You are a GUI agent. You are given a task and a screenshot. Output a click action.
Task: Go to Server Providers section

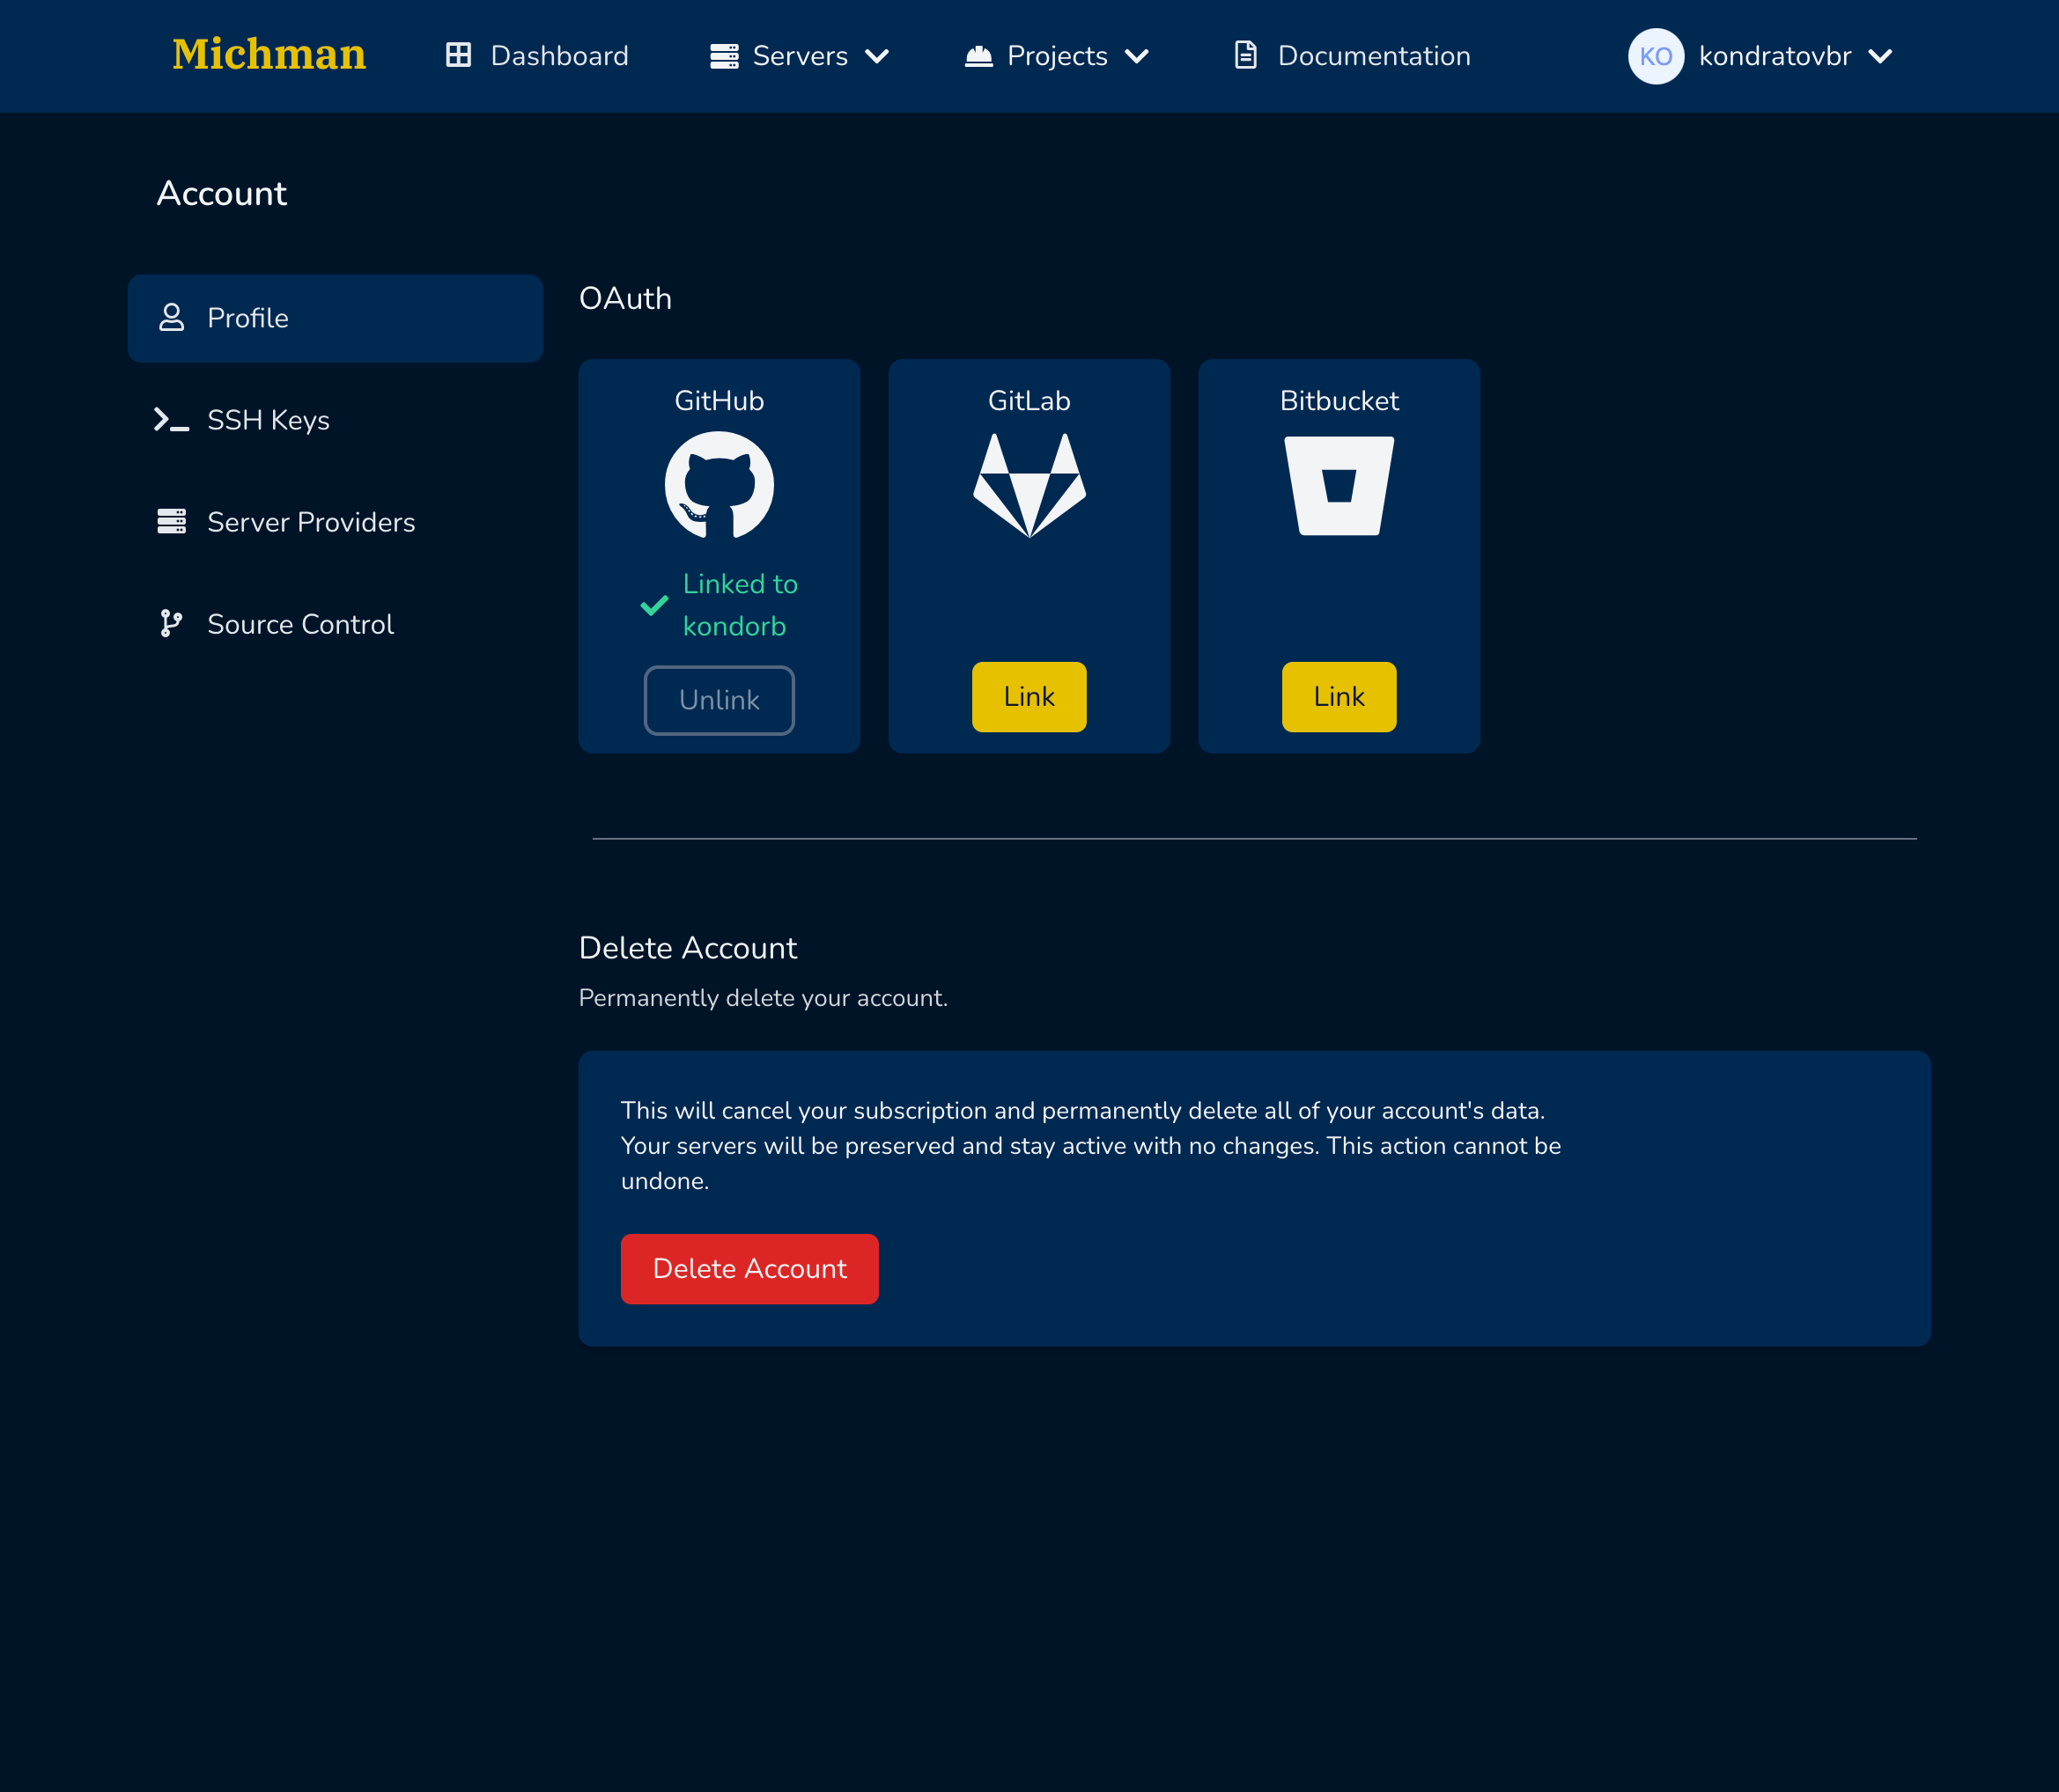click(x=310, y=522)
